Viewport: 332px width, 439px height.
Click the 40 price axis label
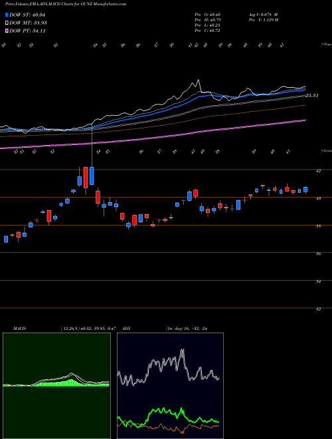pos(319,198)
